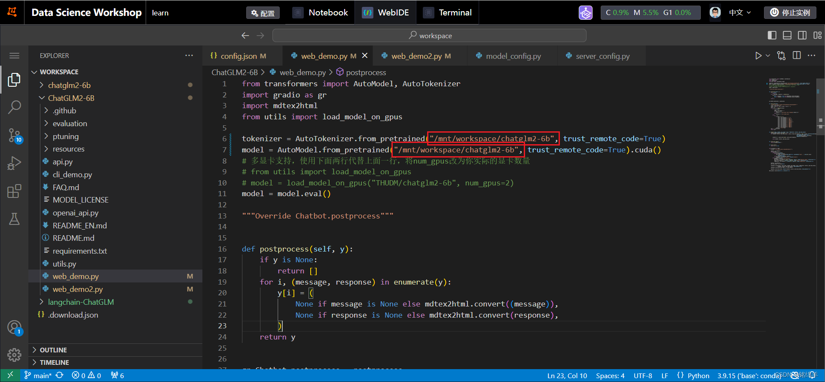The image size is (825, 382).
Task: Click Ln 23, Col 10 position indicator
Action: pyautogui.click(x=567, y=376)
